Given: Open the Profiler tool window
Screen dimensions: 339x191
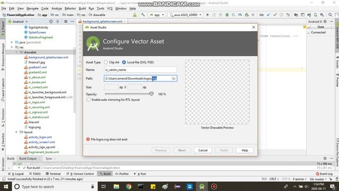Looking at the screenshot, I should [122, 173].
